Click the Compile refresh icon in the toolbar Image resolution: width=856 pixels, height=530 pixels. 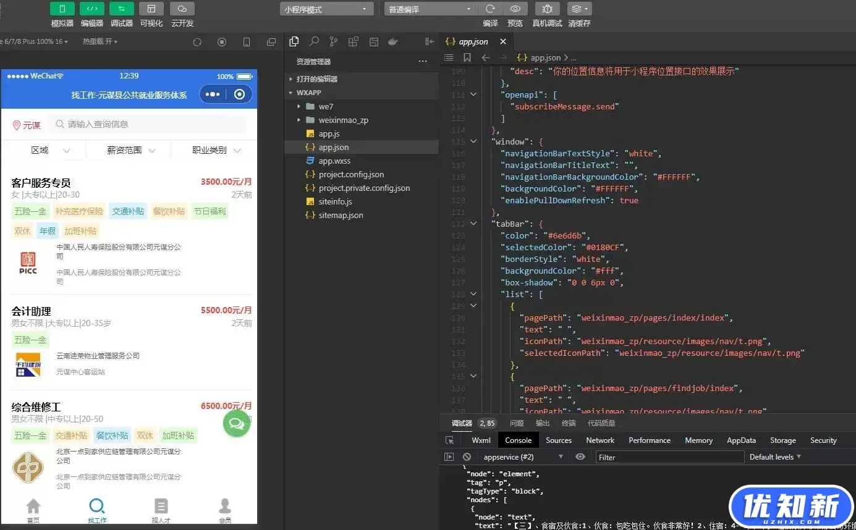pyautogui.click(x=490, y=9)
